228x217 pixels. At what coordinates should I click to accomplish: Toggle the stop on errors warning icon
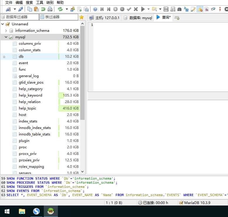tap(200, 9)
